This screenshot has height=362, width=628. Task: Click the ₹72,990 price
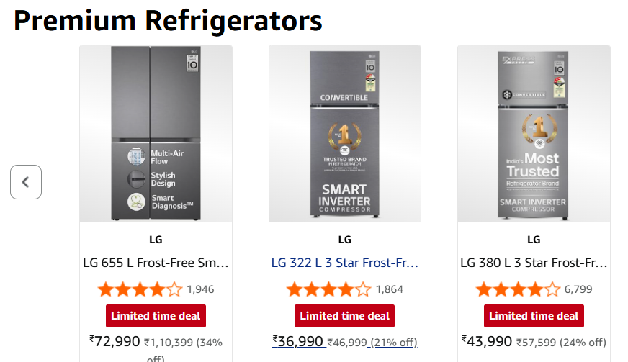pos(115,341)
